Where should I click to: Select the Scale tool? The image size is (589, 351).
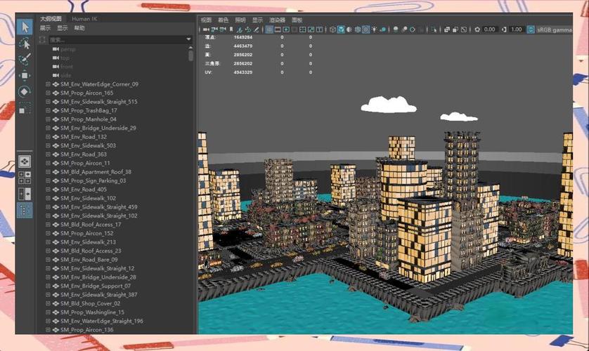[x=24, y=108]
